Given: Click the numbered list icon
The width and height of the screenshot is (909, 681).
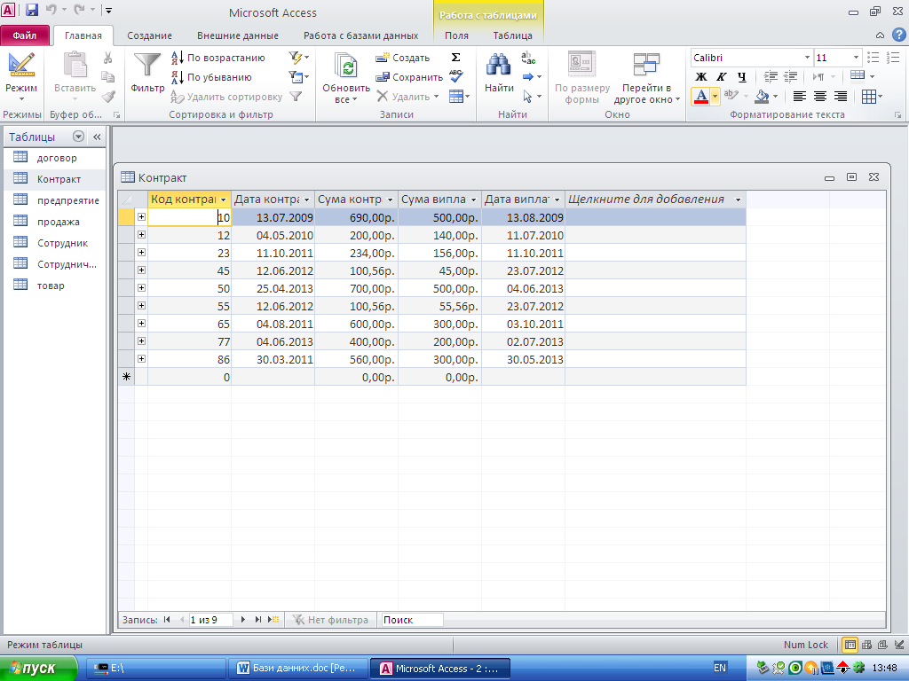Looking at the screenshot, I should [893, 58].
